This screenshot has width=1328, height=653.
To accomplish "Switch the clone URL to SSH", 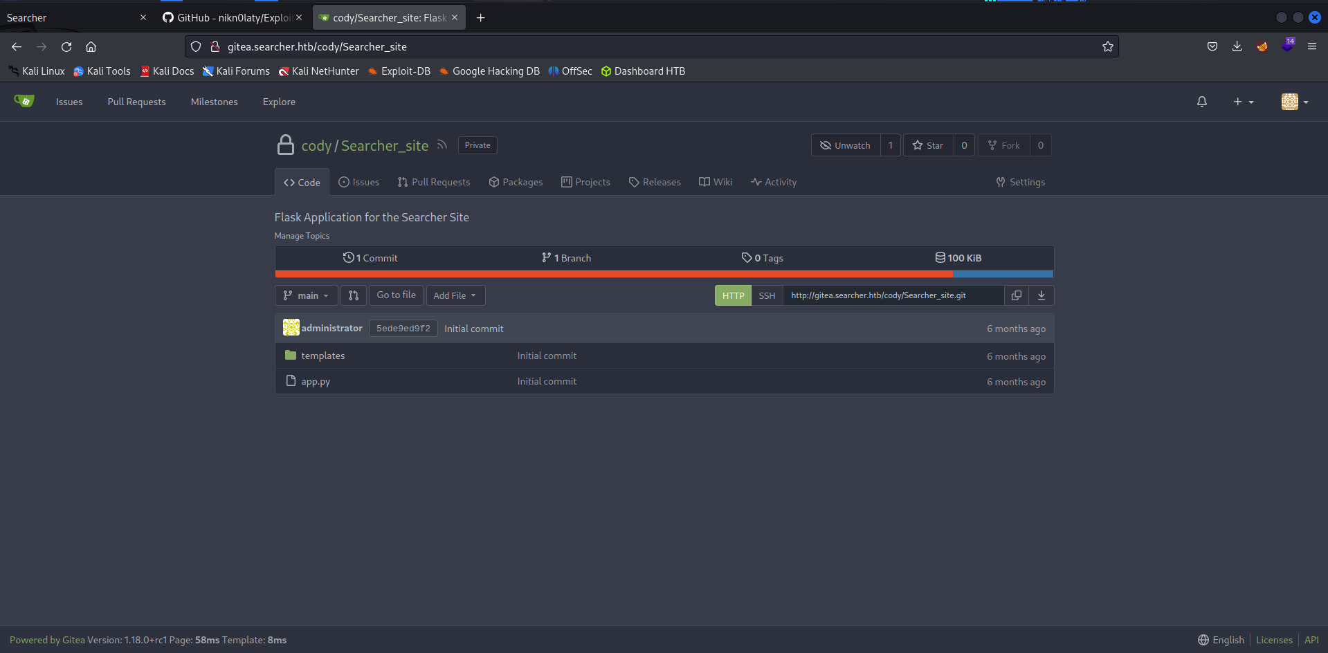I will 767,295.
